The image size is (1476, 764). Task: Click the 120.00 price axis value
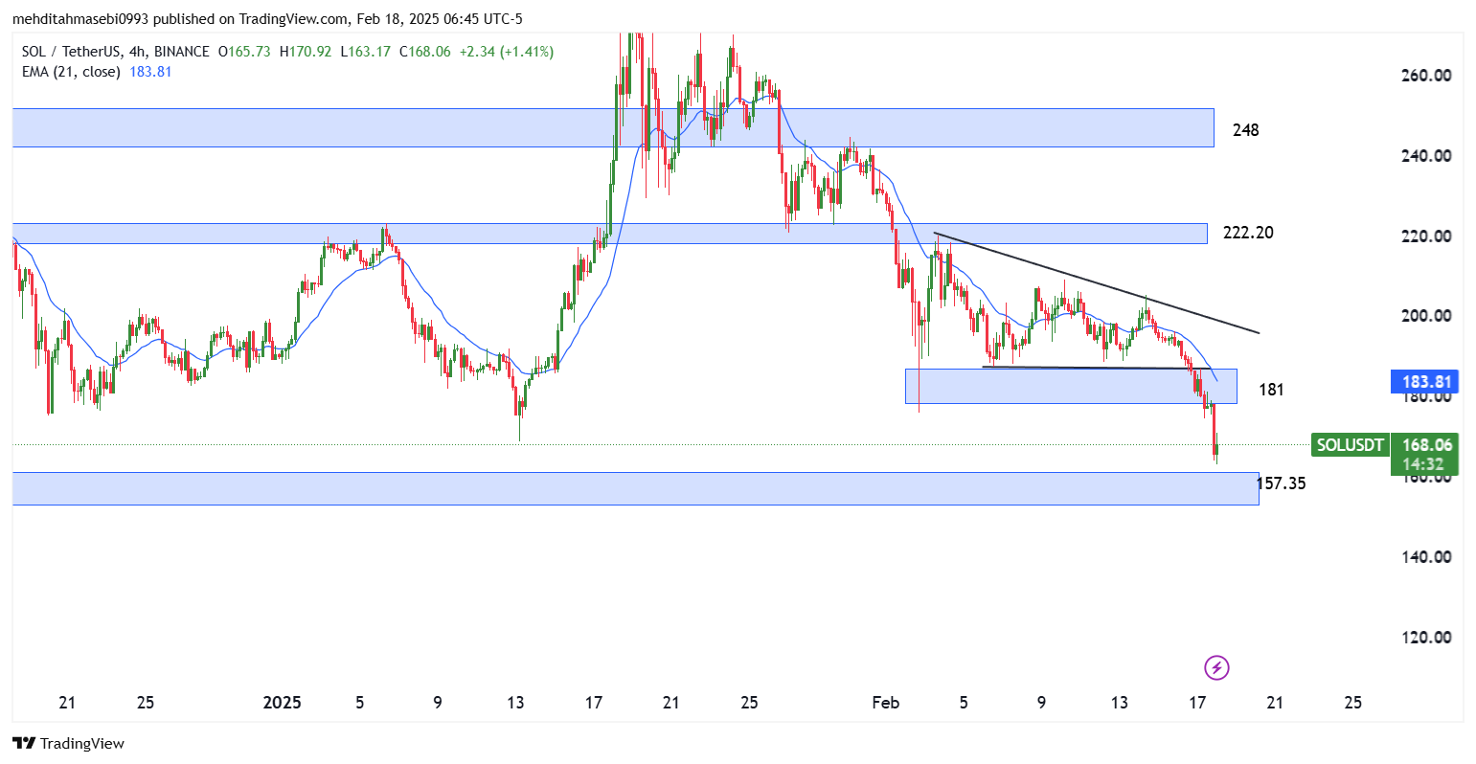[x=1425, y=638]
